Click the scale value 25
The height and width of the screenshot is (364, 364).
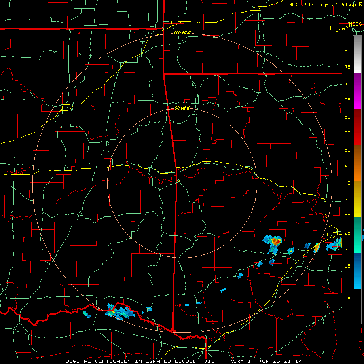tap(347, 233)
